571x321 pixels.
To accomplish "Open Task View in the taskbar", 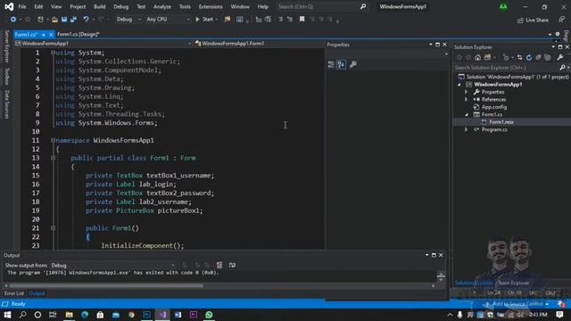I will pos(53,315).
